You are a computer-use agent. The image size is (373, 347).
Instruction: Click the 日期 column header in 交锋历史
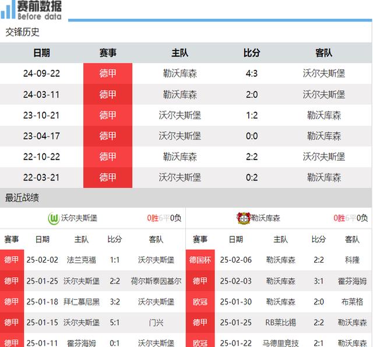pyautogui.click(x=41, y=52)
